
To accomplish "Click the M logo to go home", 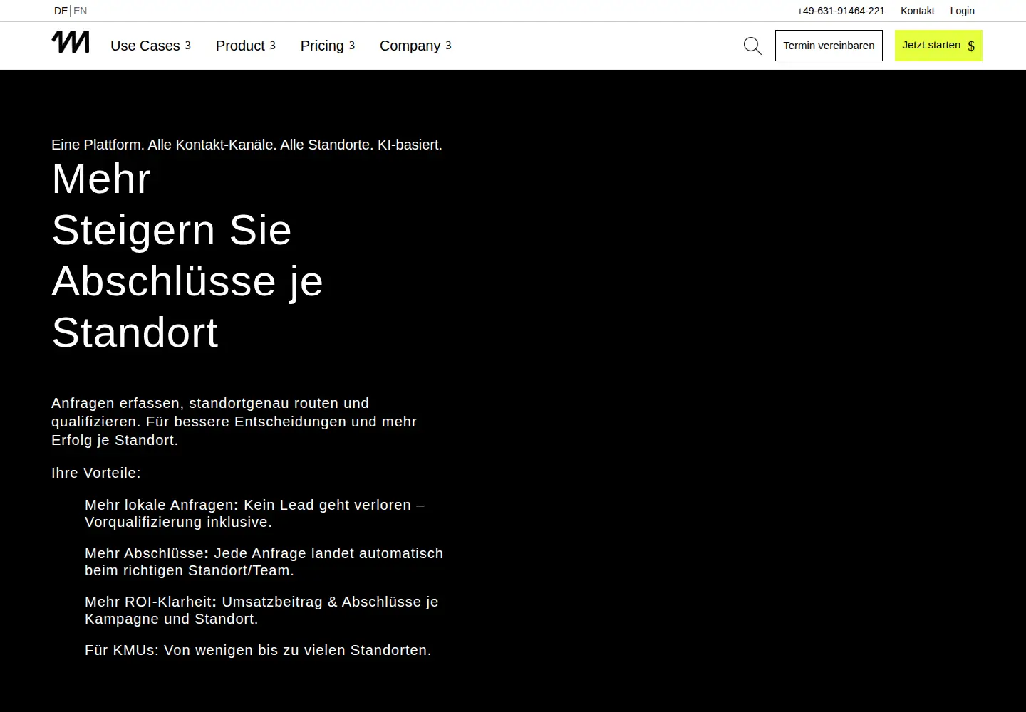I will tap(71, 42).
